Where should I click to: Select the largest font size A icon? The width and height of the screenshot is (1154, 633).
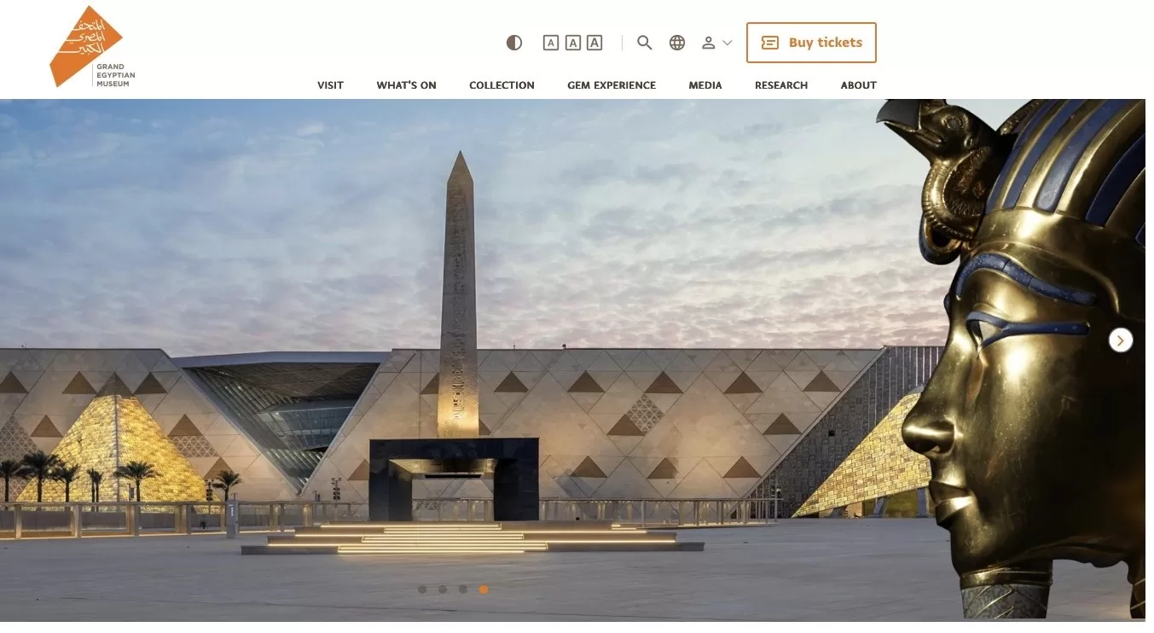594,43
